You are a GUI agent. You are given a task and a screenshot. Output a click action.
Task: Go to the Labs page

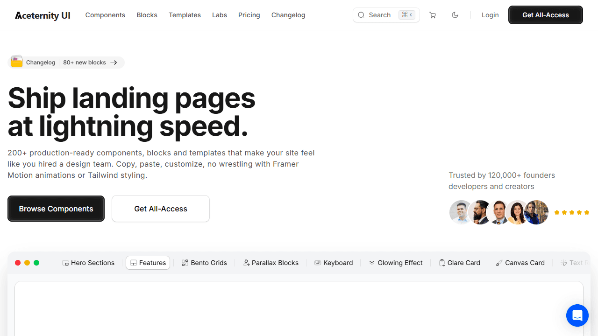coord(220,15)
